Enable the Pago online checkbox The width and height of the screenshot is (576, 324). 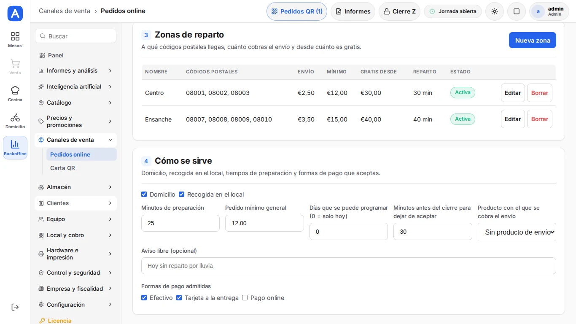point(245,298)
